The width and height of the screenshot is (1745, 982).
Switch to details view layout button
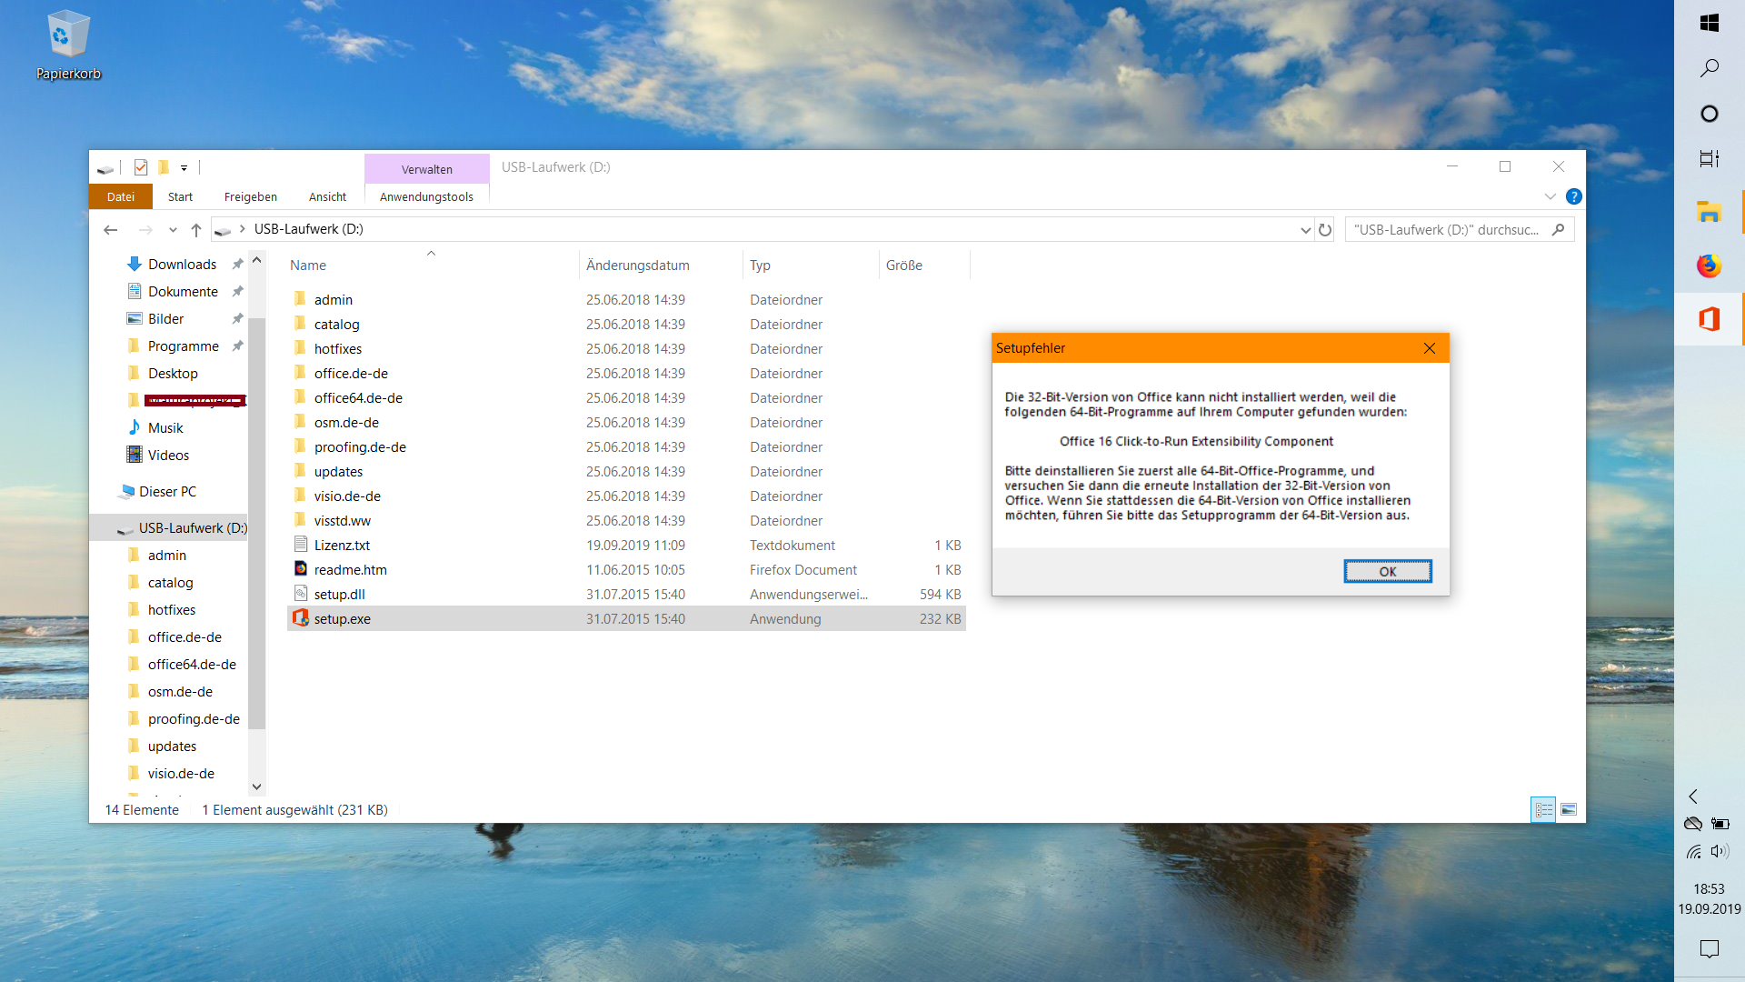[x=1543, y=809]
